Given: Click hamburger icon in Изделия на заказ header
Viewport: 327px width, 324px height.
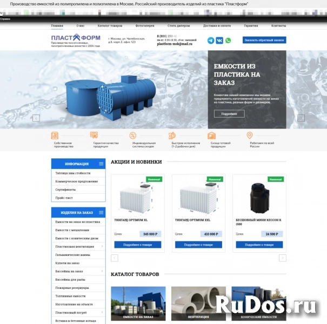Looking at the screenshot, I should (101, 212).
